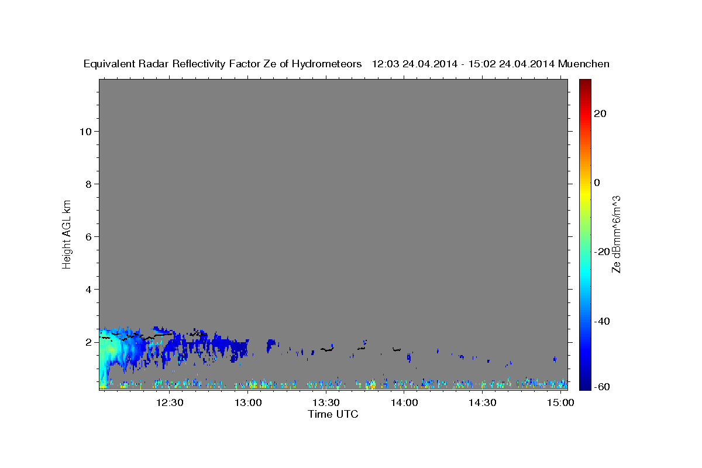Click the colorbar tick label 20
The height and width of the screenshot is (468, 702).
[600, 113]
